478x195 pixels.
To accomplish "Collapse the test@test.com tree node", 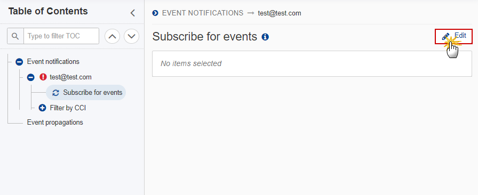I will pos(31,77).
